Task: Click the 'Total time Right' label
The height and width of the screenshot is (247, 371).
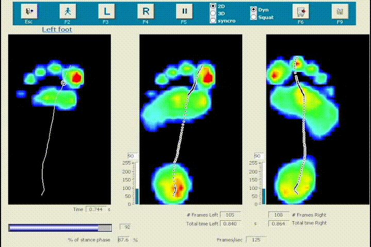Action: pos(309,223)
